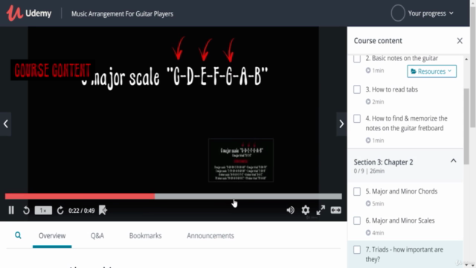Seek within the video progress bar
The height and width of the screenshot is (268, 476).
[173, 197]
